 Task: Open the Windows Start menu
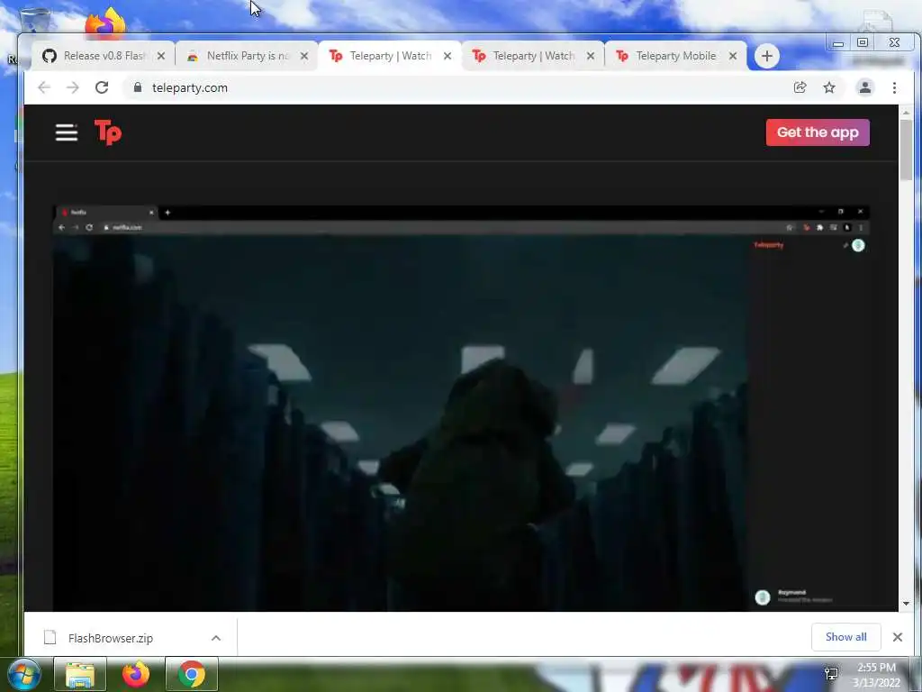point(24,674)
